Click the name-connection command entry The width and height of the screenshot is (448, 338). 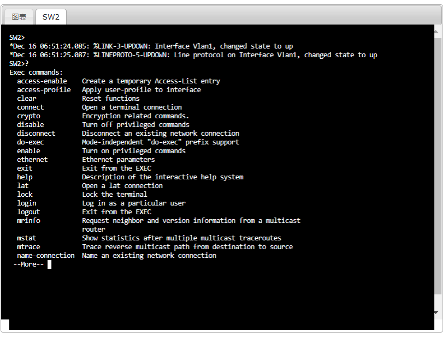(46, 256)
